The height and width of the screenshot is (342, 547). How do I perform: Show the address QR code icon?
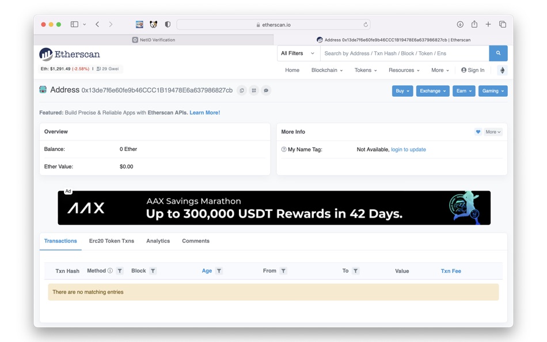pos(254,90)
